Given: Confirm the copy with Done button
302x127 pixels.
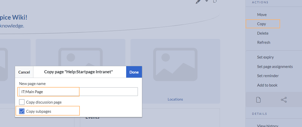Looking at the screenshot, I should click(x=134, y=72).
